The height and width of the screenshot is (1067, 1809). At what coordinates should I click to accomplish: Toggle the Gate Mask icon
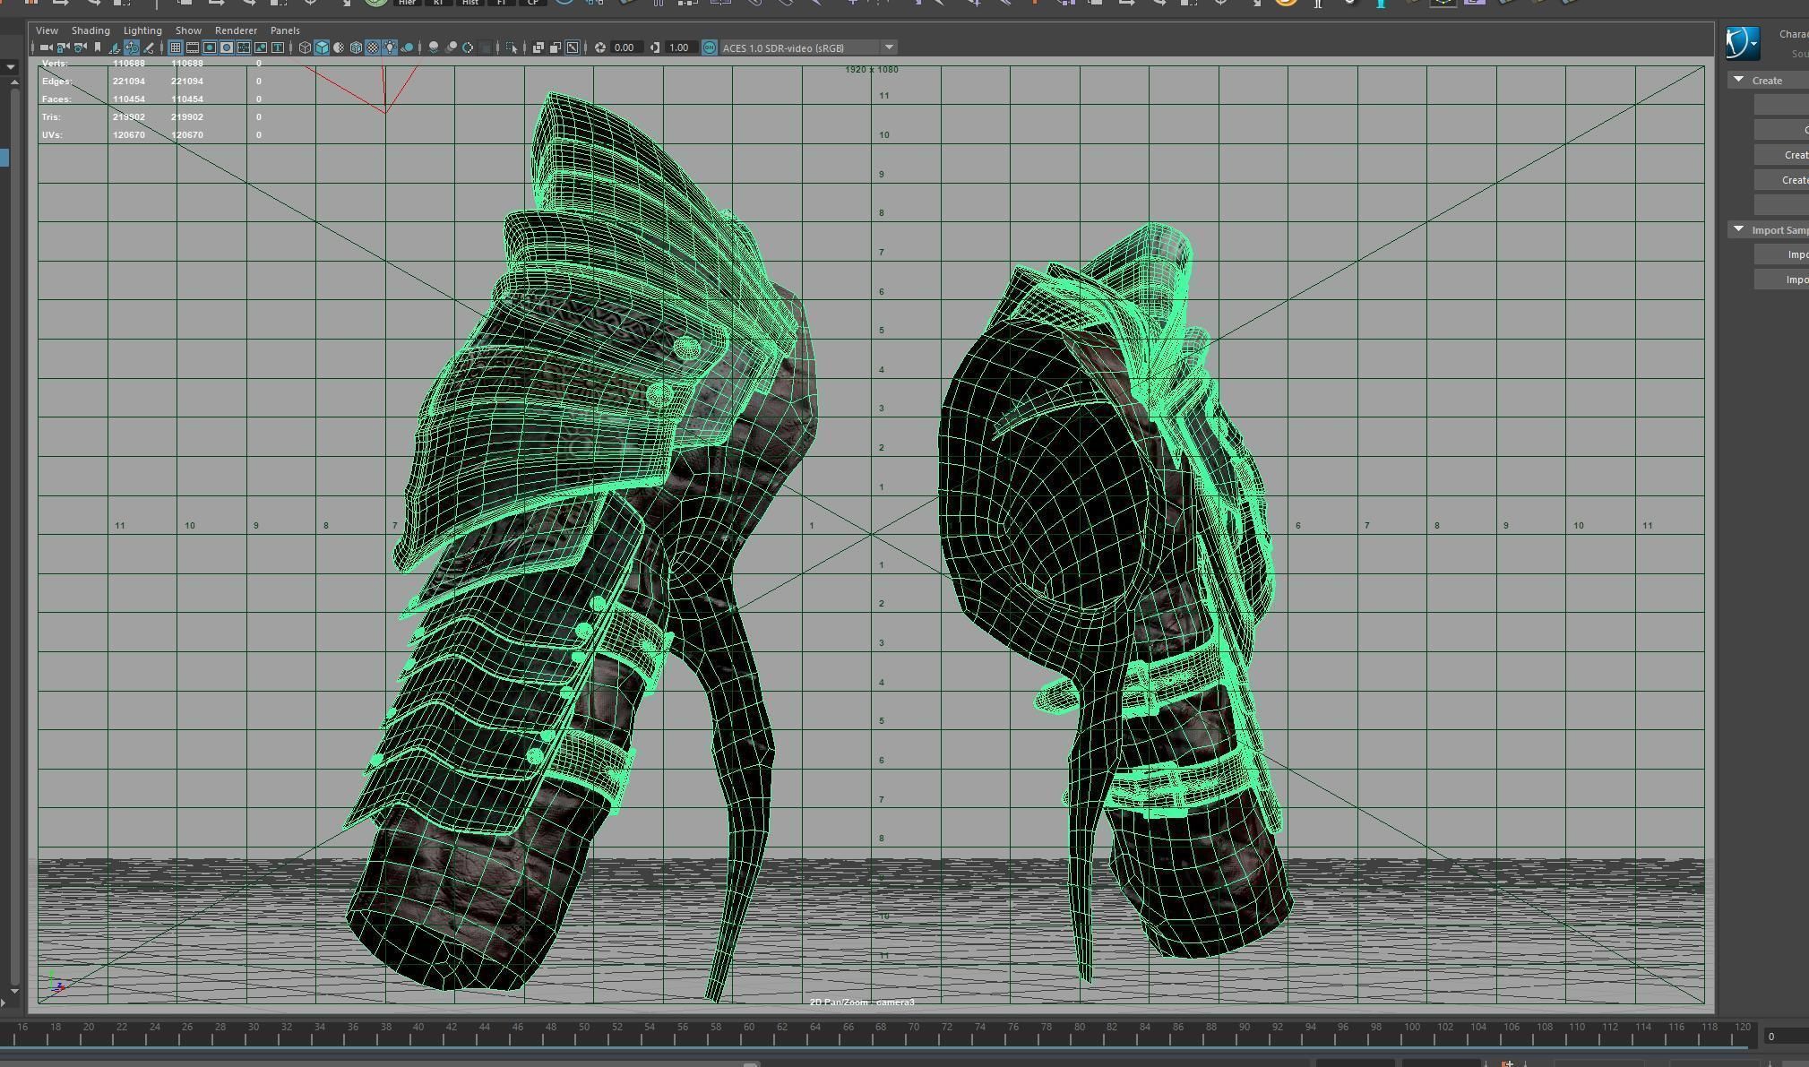(x=227, y=47)
